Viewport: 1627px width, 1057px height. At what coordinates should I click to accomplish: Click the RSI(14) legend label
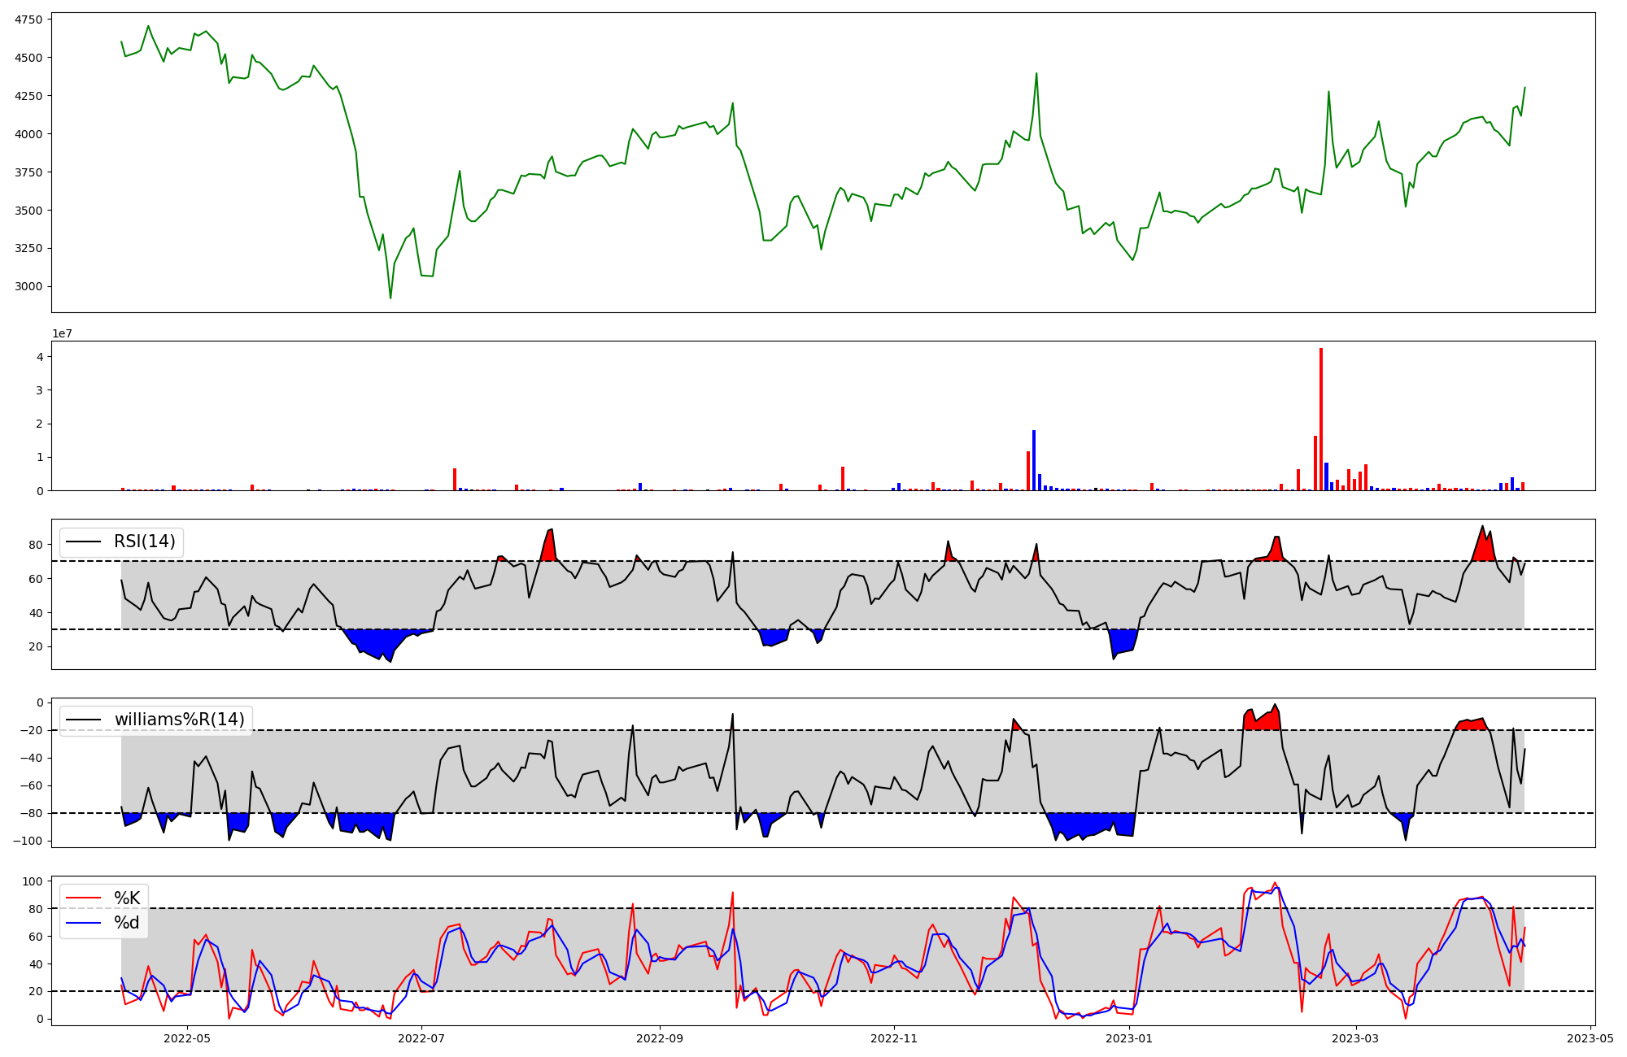coord(144,542)
